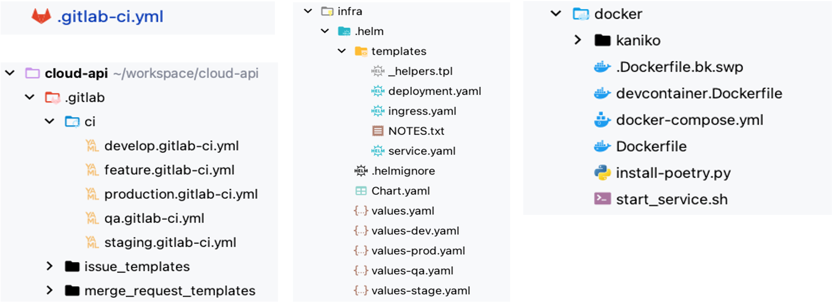Image resolution: width=833 pixels, height=302 pixels.
Task: Collapse the templates folder under .helm
Action: [x=342, y=51]
